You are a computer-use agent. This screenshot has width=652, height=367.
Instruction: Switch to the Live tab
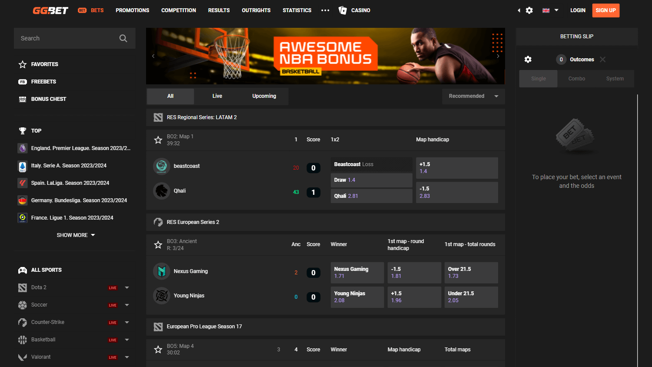pos(217,97)
